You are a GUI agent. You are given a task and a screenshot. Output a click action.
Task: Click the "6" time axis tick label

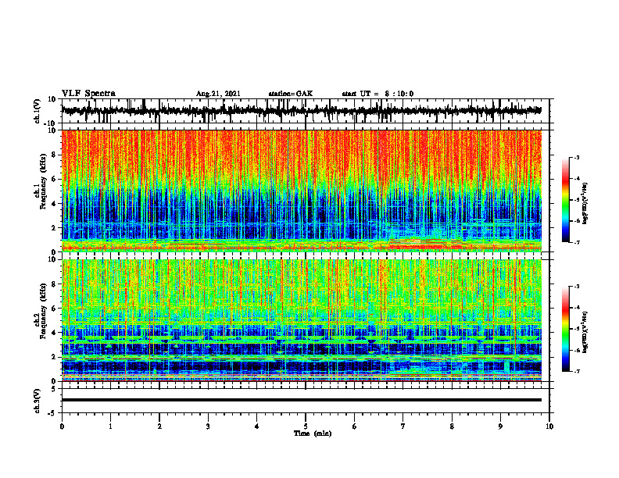tap(355, 426)
